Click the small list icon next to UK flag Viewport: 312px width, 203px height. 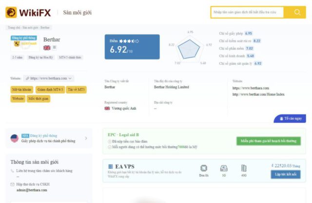55,47
